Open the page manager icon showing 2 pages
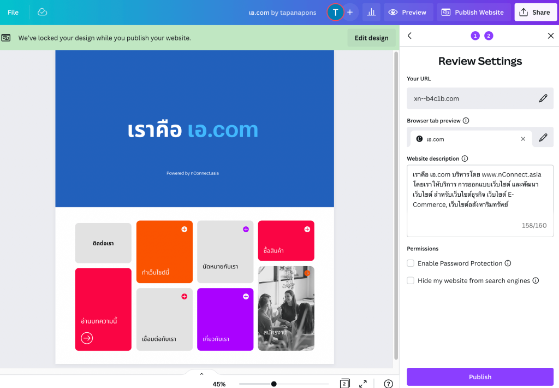The image size is (559, 388). [344, 384]
